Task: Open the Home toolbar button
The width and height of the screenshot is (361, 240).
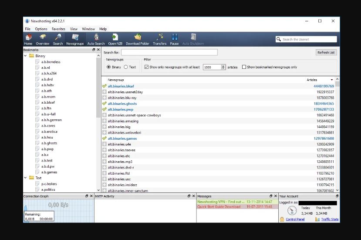Action: tap(28, 39)
